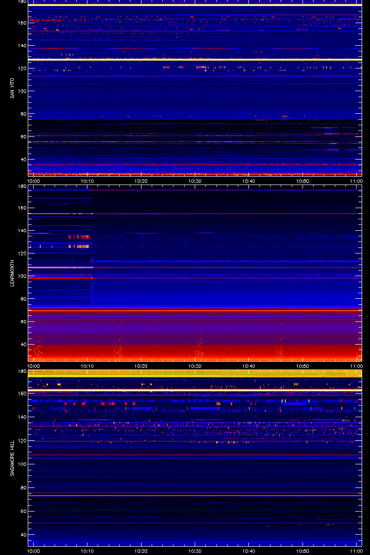
Task: Pick the 140 frequency tick on Sagamore Hill axis
Action: coord(22,417)
